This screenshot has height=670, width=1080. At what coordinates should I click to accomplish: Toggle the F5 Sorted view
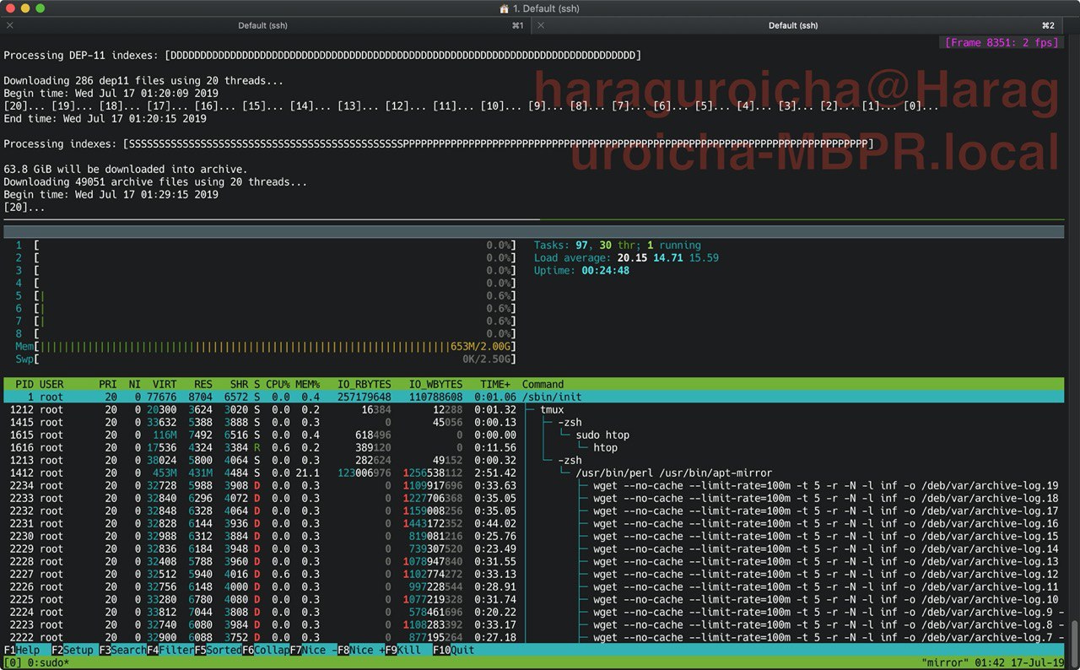pos(219,651)
